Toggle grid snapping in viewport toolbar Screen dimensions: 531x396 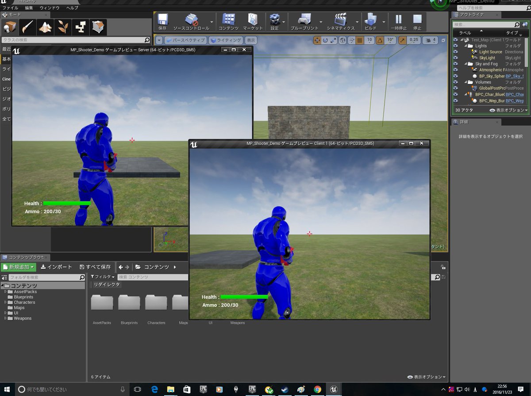point(360,40)
